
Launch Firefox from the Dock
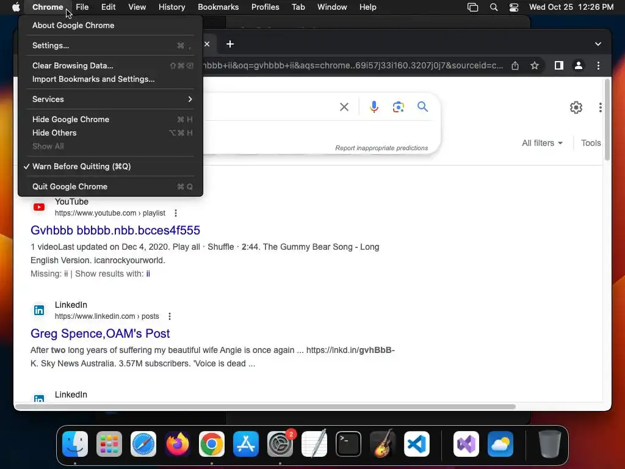pos(178,444)
